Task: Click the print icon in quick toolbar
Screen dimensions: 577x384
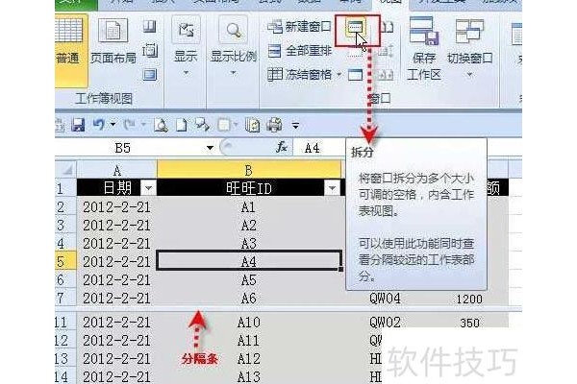Action: coord(274,125)
